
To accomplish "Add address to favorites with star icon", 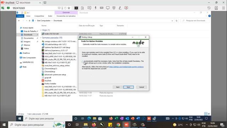I will point(69,8).
